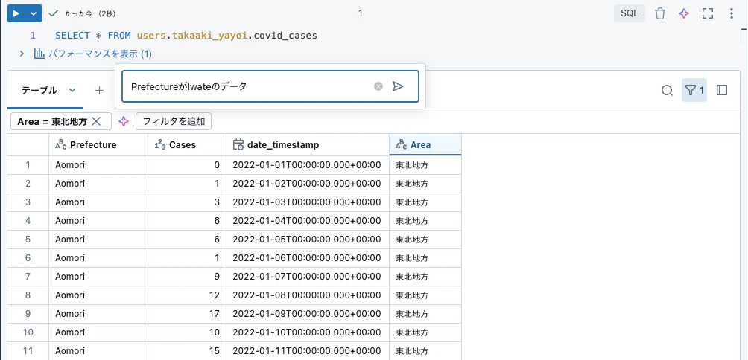Remove the Area = 東北地方 filter
The image size is (748, 360).
[x=96, y=121]
